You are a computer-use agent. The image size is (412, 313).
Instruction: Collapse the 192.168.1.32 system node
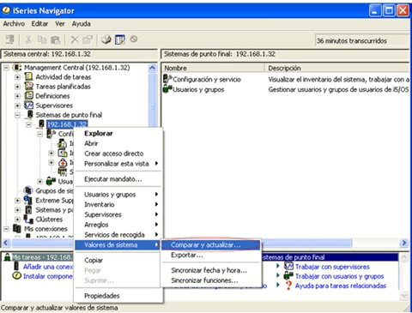tap(28, 124)
